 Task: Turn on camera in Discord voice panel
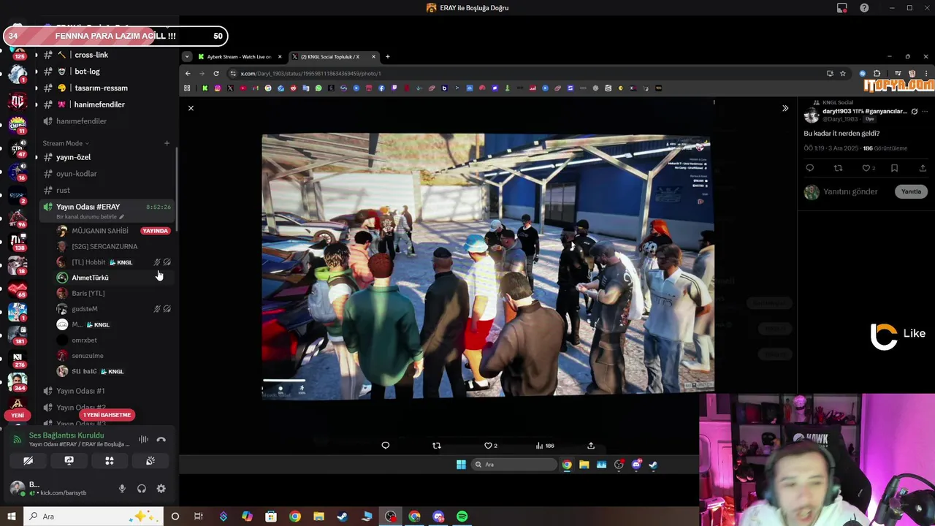28,461
